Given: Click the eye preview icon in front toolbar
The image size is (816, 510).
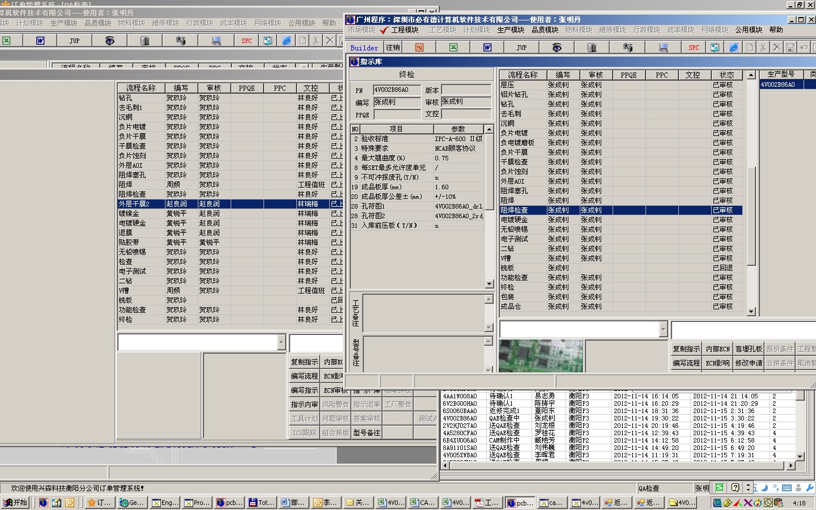Looking at the screenshot, I should click(x=556, y=48).
